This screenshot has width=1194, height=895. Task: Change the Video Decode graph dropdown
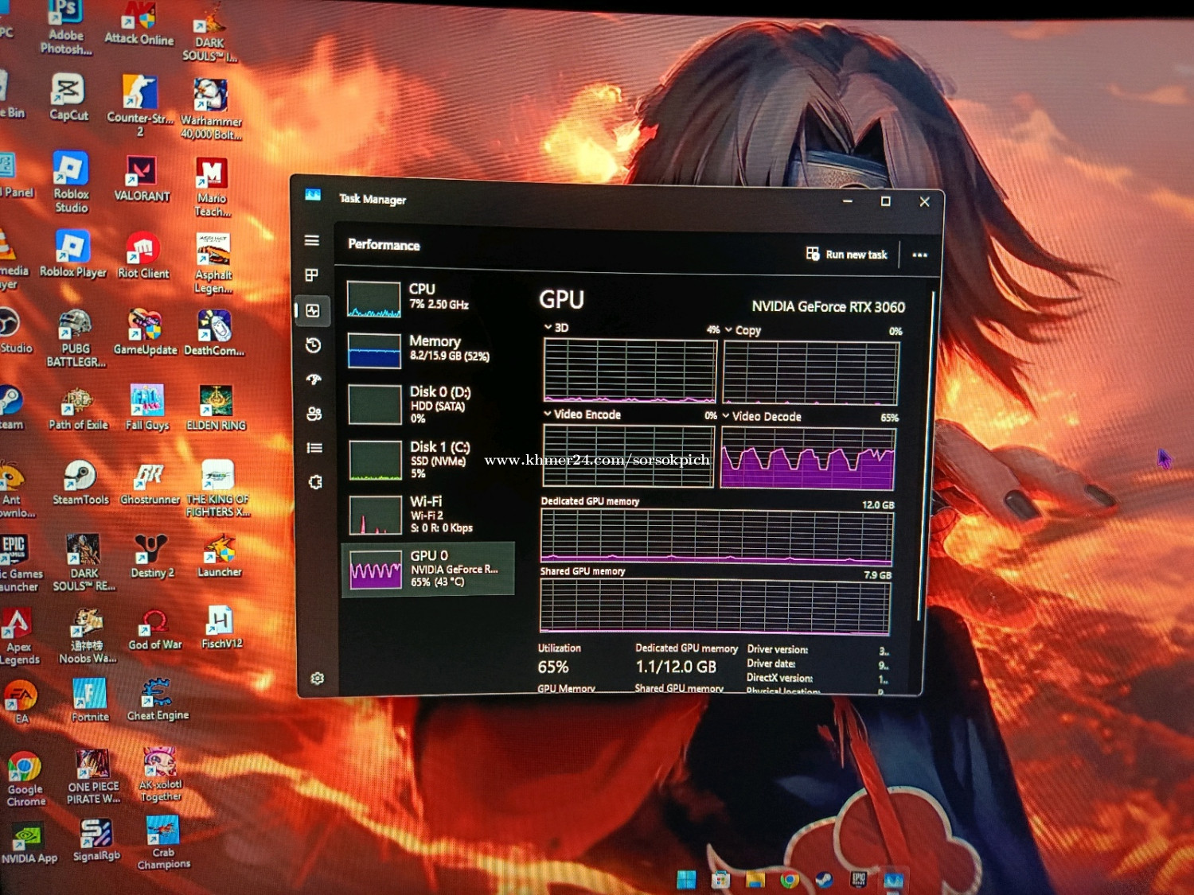click(x=726, y=415)
